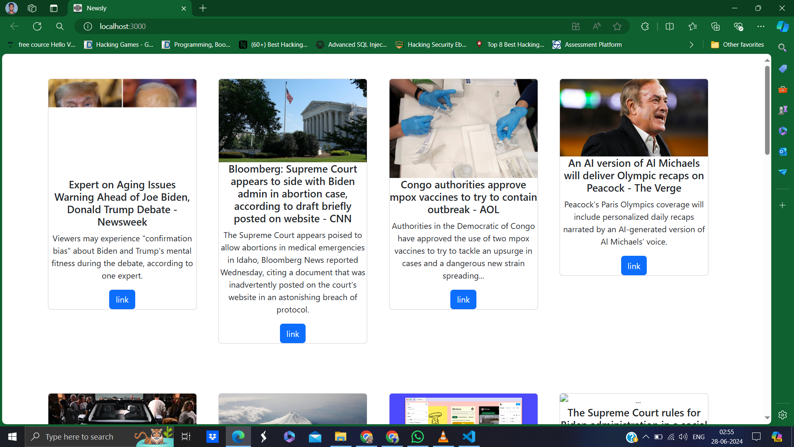Open the Shopping tag icon in the sidebar
This screenshot has height=447, width=794.
(782, 69)
